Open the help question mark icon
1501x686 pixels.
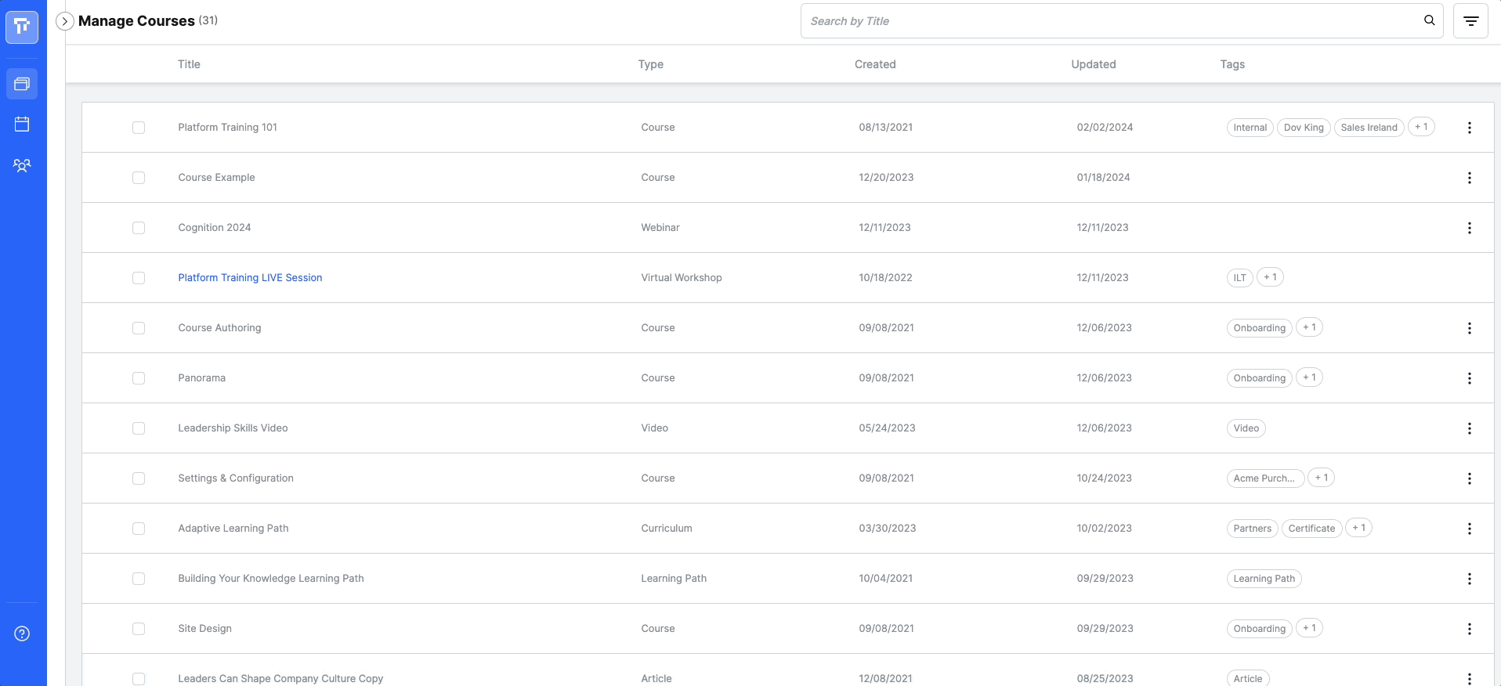coord(22,634)
